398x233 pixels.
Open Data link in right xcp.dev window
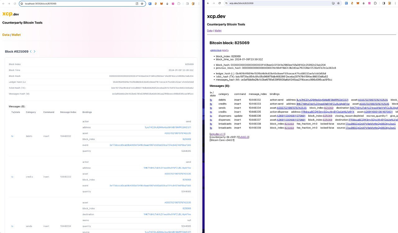pyautogui.click(x=210, y=30)
